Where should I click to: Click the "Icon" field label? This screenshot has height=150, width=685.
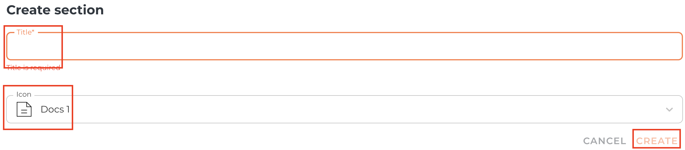[24, 94]
